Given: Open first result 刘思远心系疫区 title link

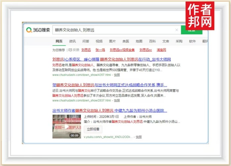Looking at the screenshot, I should pos(111,59).
